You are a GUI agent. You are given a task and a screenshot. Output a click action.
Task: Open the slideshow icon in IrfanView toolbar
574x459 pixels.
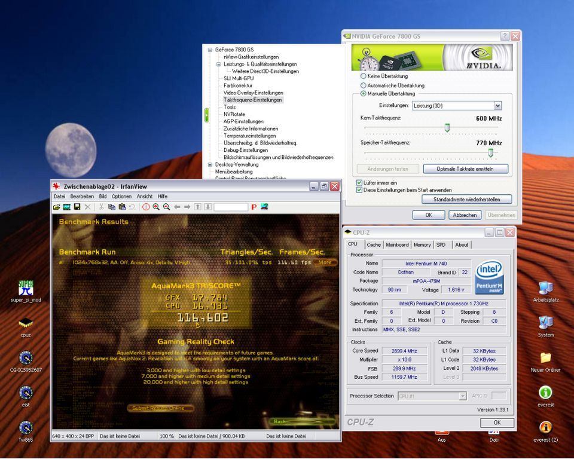coord(66,207)
